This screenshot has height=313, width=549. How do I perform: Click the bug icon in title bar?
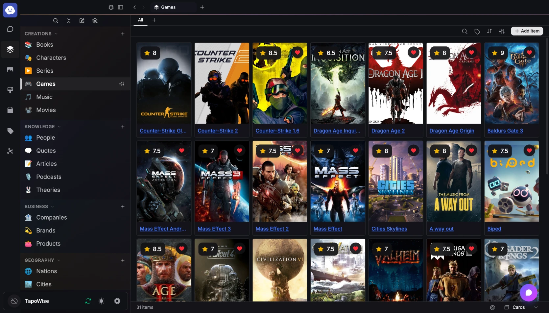[111, 7]
